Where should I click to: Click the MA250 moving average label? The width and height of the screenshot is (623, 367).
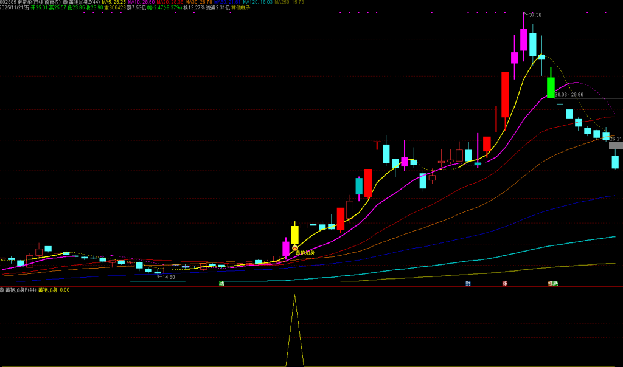click(290, 2)
